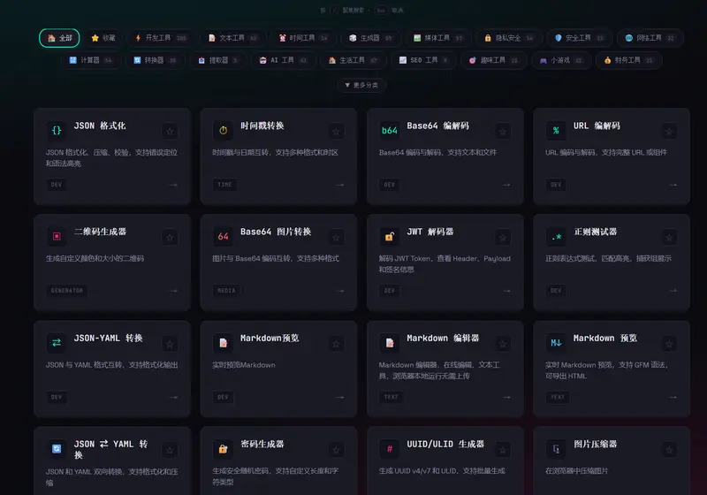The image size is (707, 495).
Task: Click the arrow on Markdown 编辑器 card
Action: click(x=506, y=397)
